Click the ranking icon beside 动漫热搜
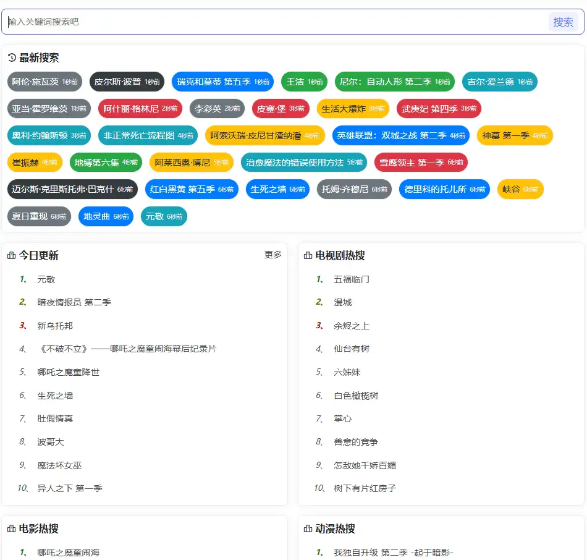Viewport: 587px width, 560px height. [x=308, y=529]
